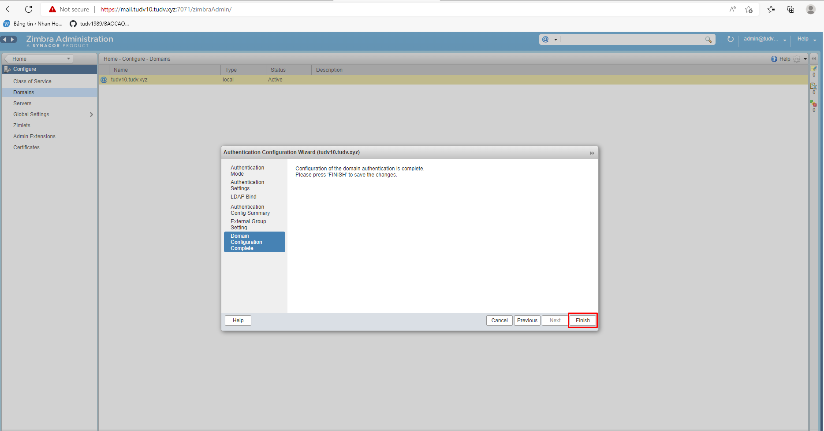Click the refresh icon next to search bar
Image resolution: width=824 pixels, height=431 pixels.
pos(731,39)
